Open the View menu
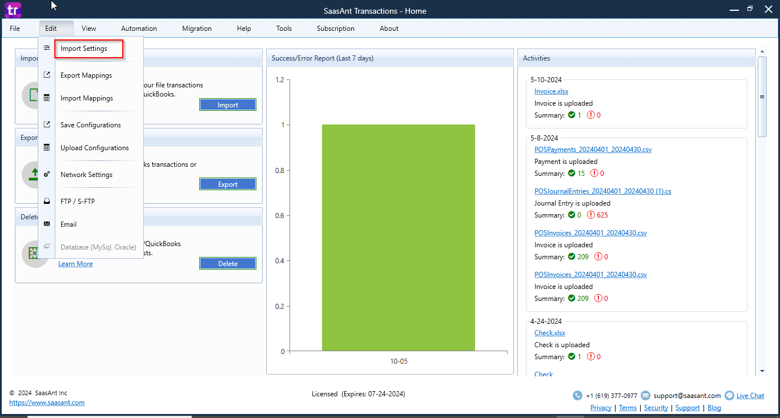This screenshot has height=418, width=780. click(x=89, y=29)
